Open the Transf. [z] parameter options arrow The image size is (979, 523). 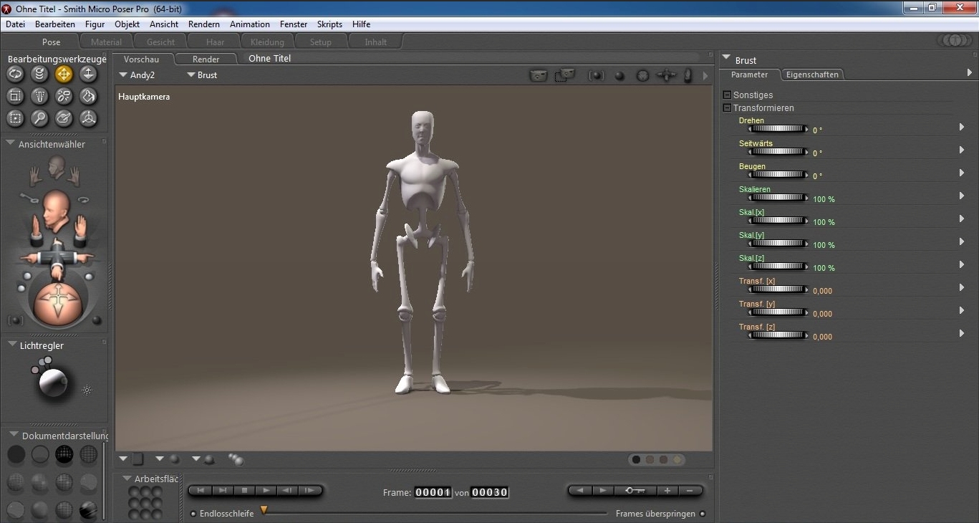click(962, 333)
